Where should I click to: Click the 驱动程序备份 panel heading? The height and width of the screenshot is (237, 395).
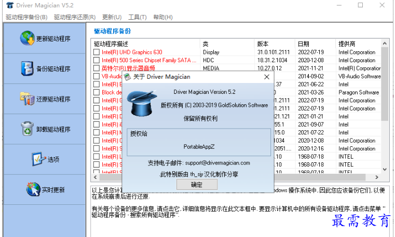(112, 31)
